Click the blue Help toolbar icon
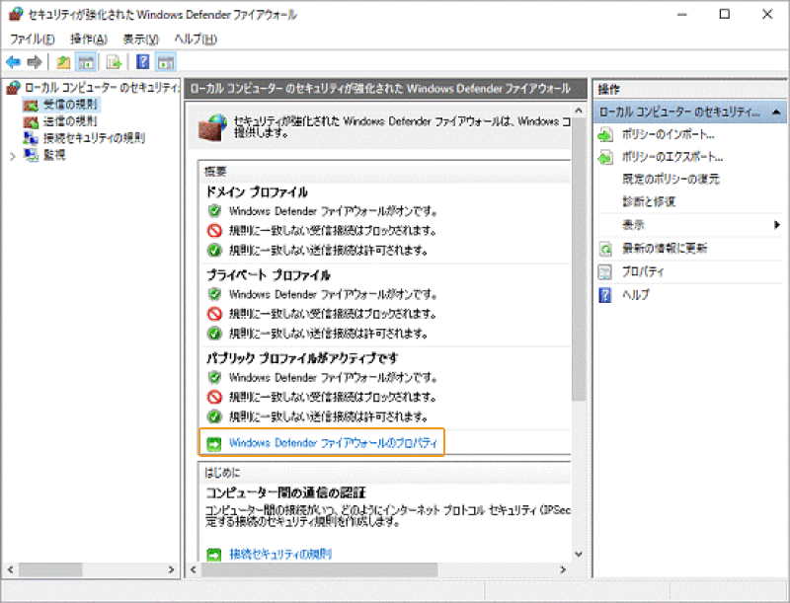 143,62
